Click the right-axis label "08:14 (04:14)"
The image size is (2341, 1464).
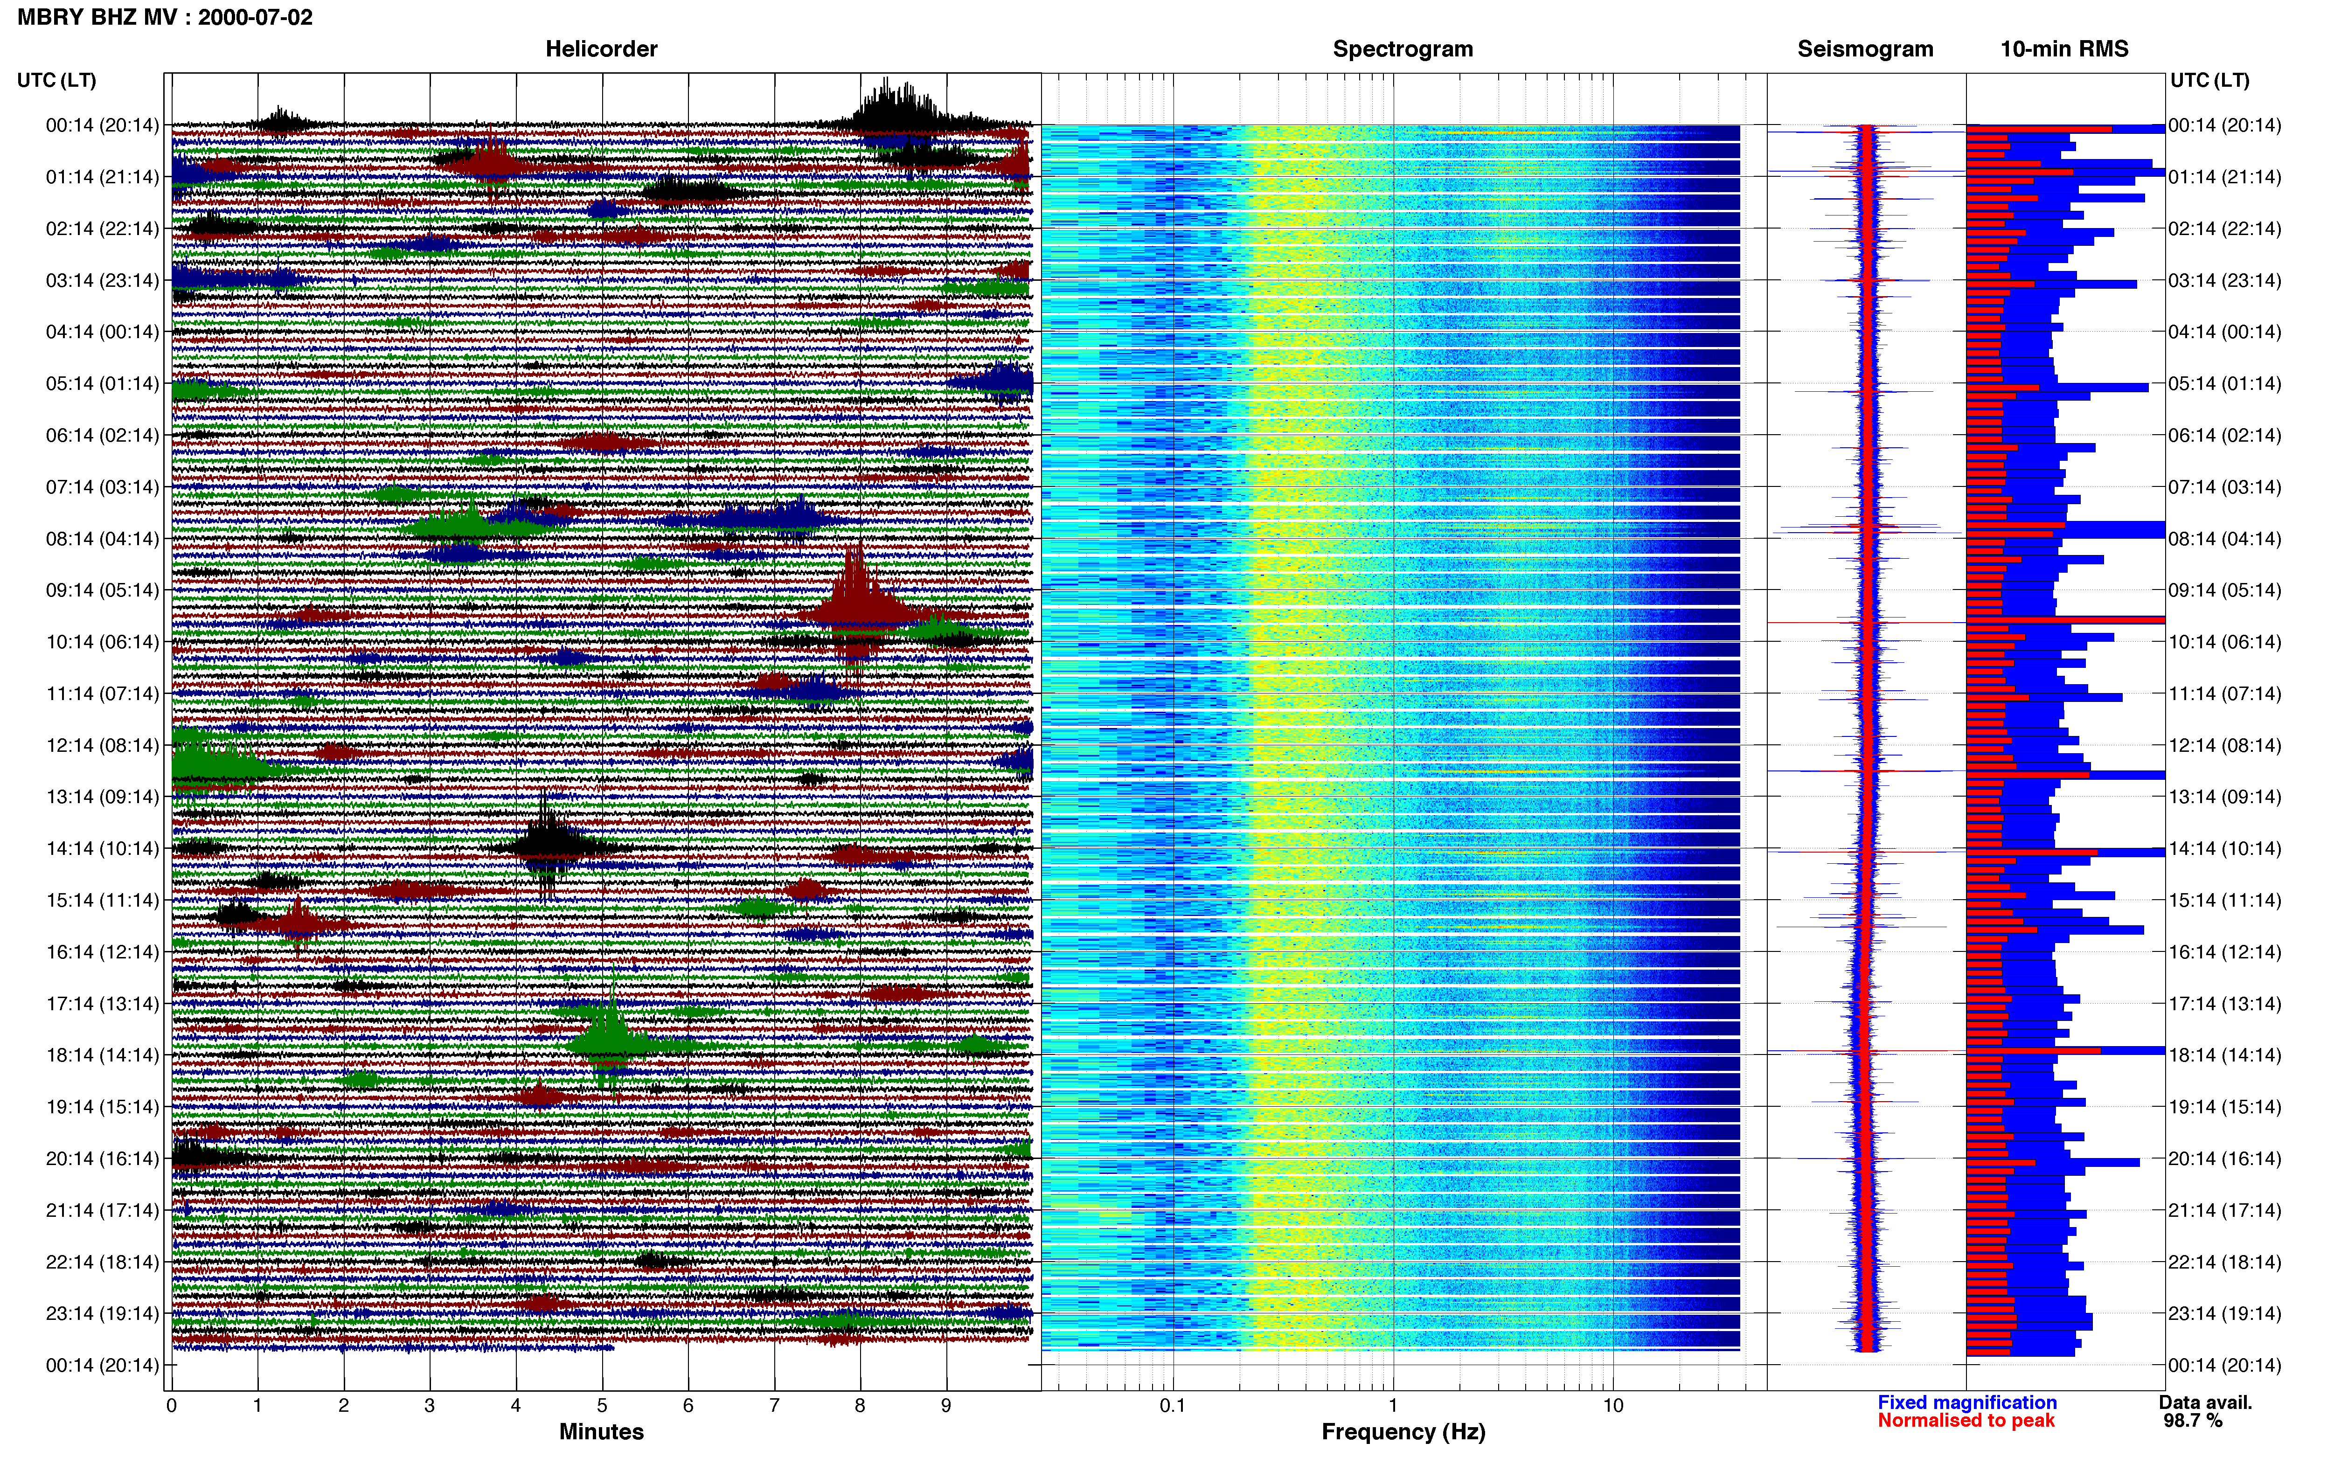point(2225,538)
